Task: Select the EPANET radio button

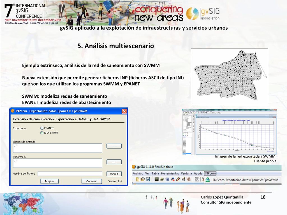Action: [42, 128]
